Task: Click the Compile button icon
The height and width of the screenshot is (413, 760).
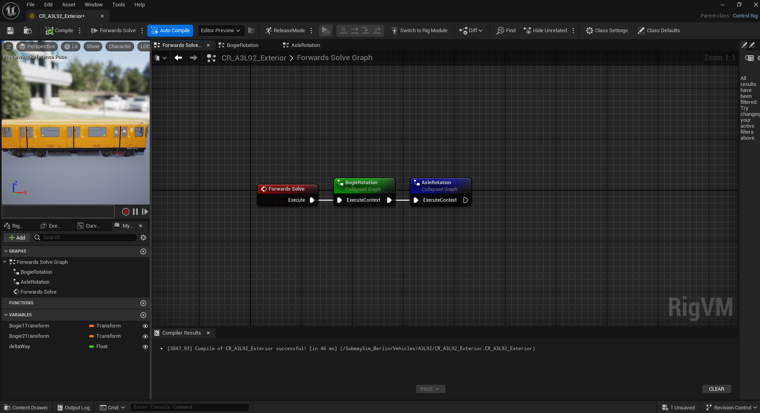Action: tap(49, 31)
